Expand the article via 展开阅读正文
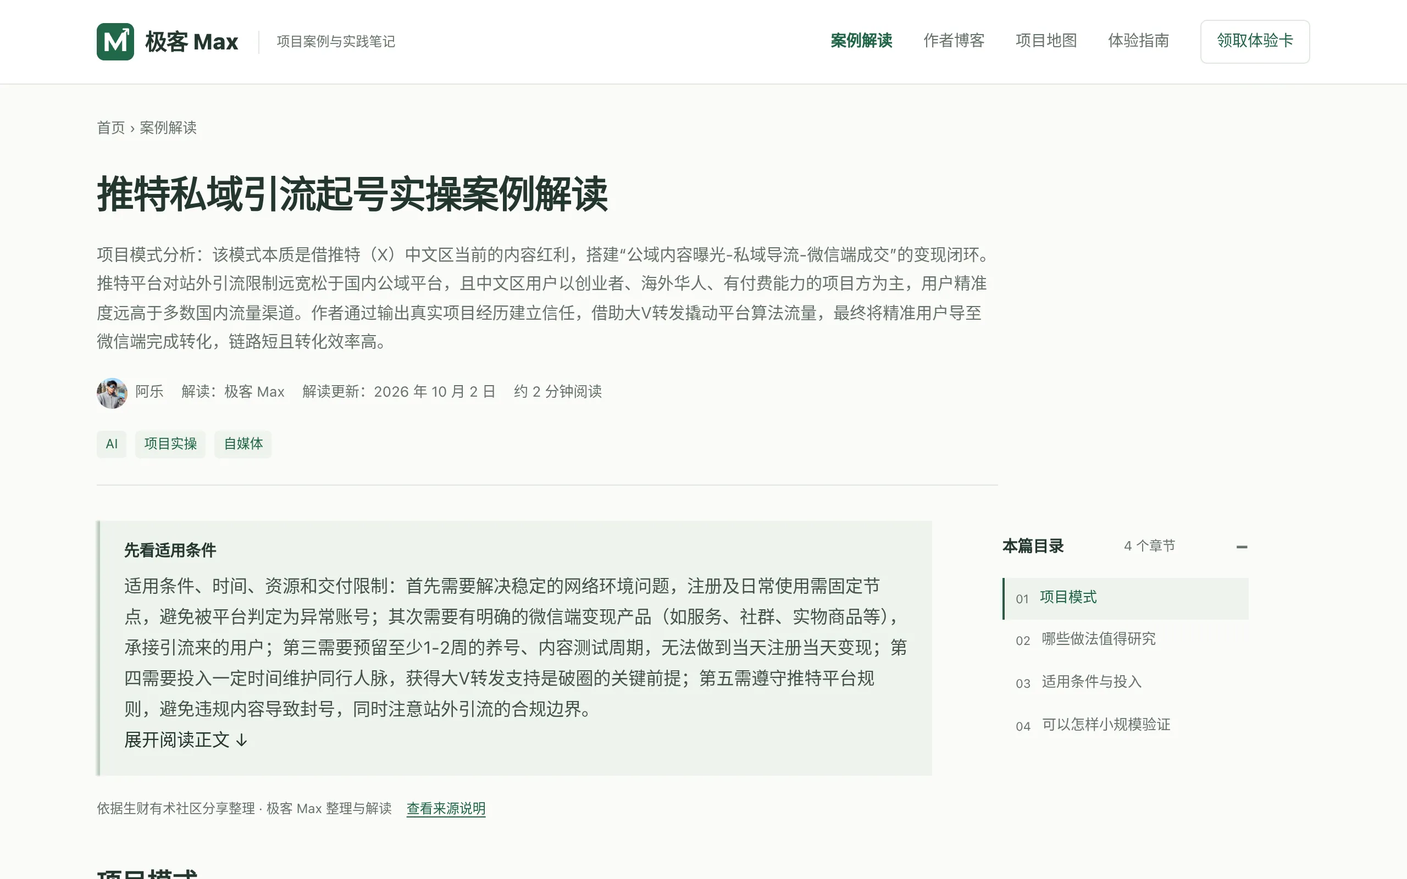The height and width of the screenshot is (879, 1407). click(x=186, y=740)
